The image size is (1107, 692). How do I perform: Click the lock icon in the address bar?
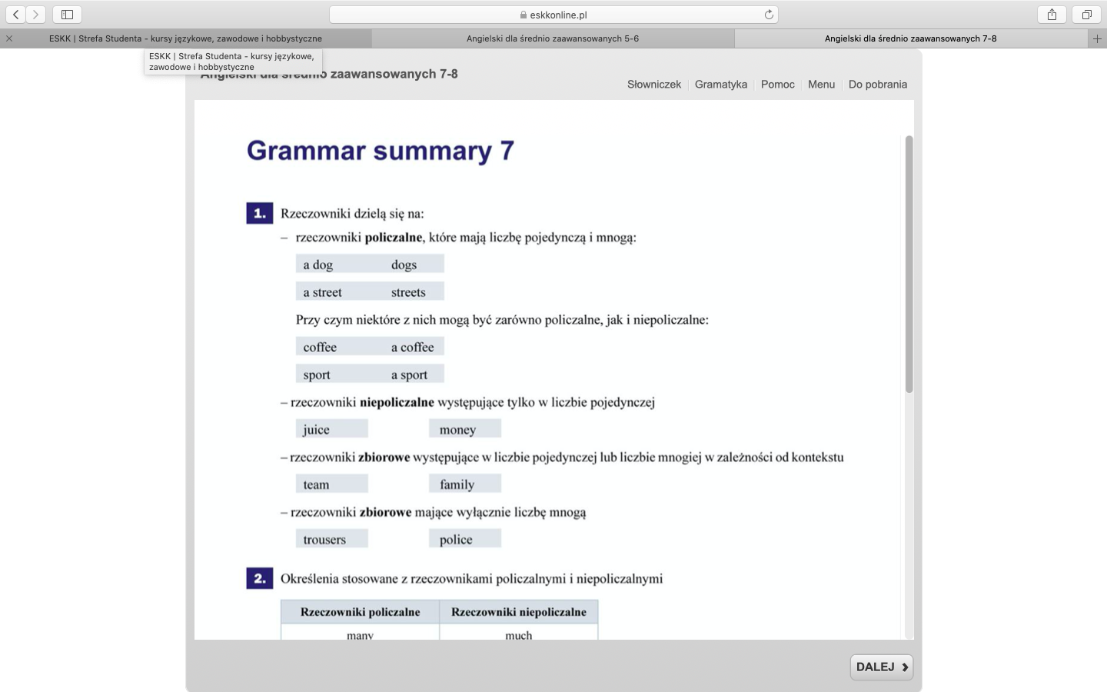click(x=524, y=15)
